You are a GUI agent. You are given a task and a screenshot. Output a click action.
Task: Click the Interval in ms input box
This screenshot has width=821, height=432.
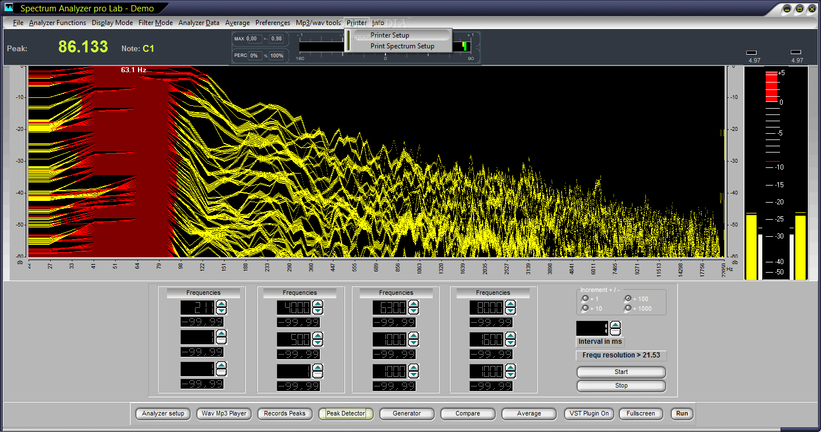592,328
